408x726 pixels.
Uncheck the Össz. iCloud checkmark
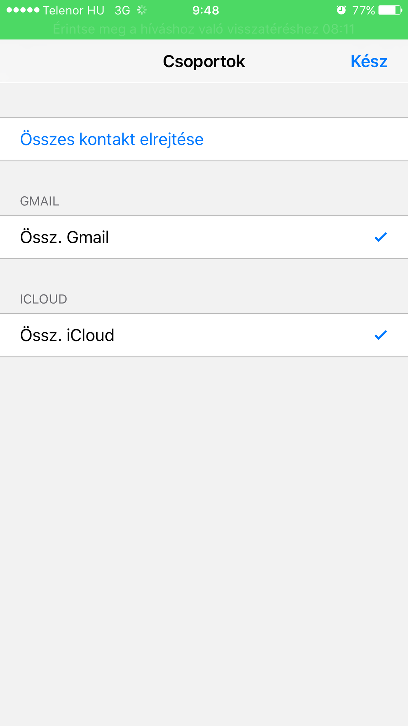point(380,335)
